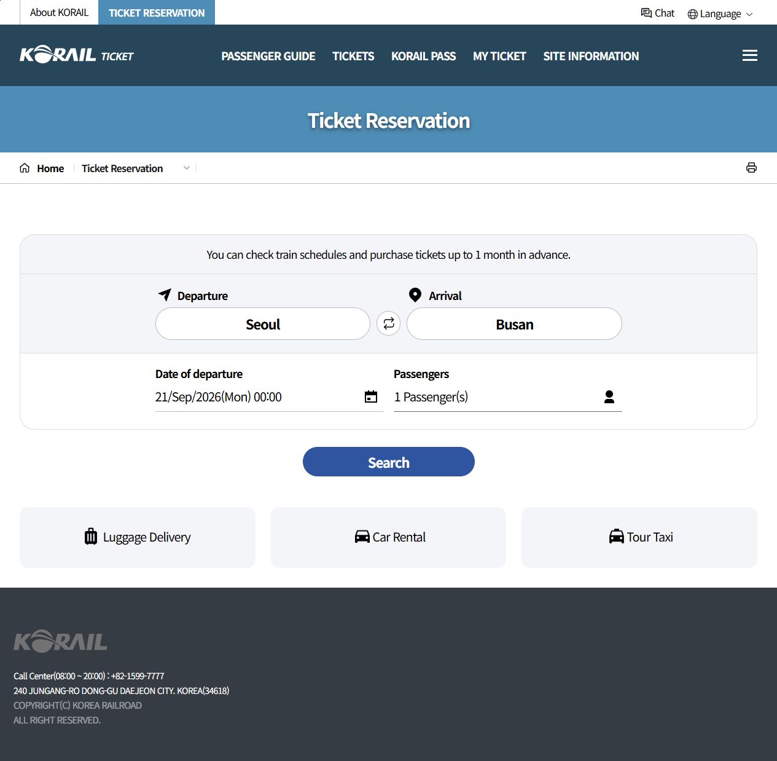Click the ALL RIGHT RESERVED text
Screen dimensions: 777x761
tap(57, 720)
